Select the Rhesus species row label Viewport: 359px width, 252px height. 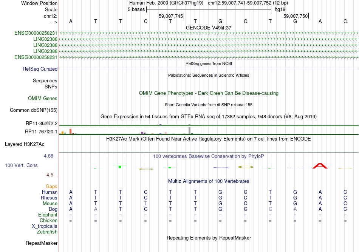click(49, 198)
